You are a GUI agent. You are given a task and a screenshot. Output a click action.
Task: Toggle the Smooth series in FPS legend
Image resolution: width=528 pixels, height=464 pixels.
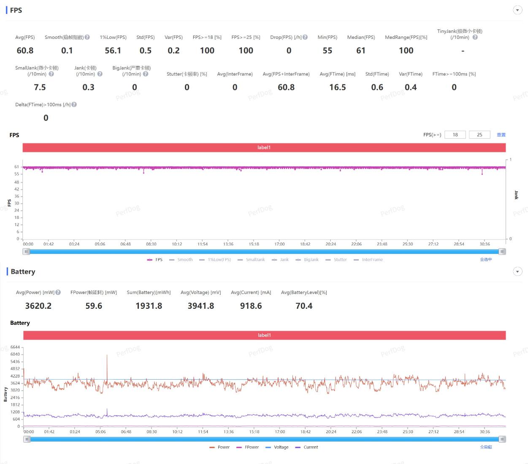point(181,260)
